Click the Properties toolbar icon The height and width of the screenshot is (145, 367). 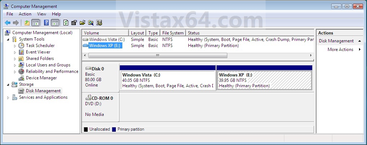(x=74, y=23)
